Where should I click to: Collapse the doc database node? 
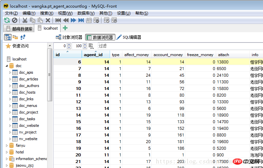click(7, 66)
